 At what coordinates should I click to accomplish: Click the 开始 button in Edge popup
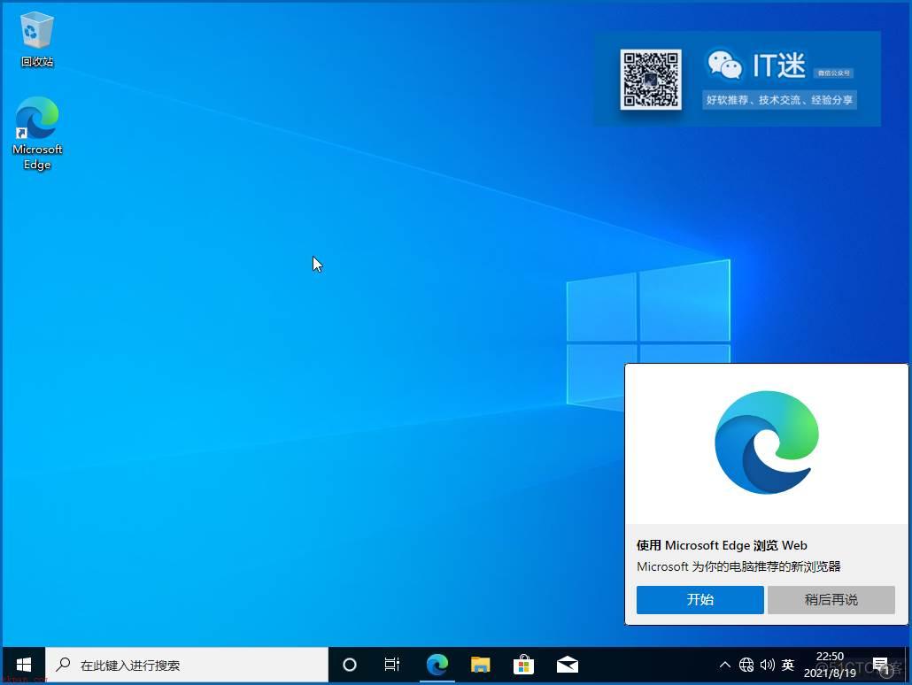coord(699,599)
